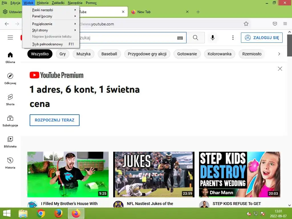This screenshot has width=292, height=219.
Task: Click the page vertical scrollbar thumb
Action: pos(289,45)
